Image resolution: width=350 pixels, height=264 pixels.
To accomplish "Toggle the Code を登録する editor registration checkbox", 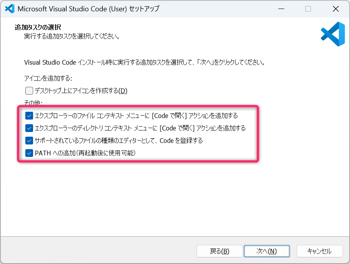I will (x=29, y=141).
